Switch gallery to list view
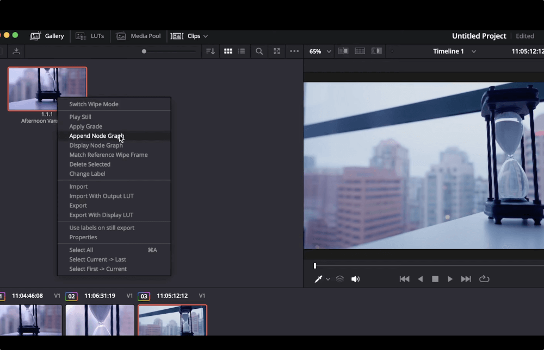 click(x=242, y=51)
